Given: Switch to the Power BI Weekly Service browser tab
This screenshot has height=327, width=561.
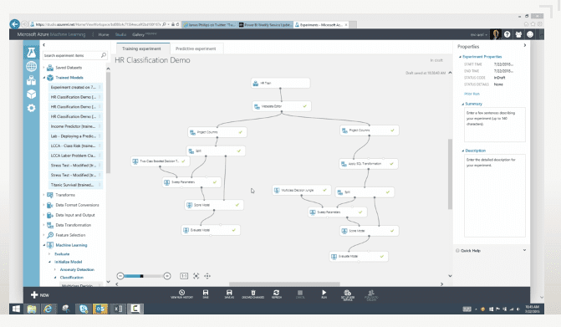Looking at the screenshot, I should [x=265, y=25].
